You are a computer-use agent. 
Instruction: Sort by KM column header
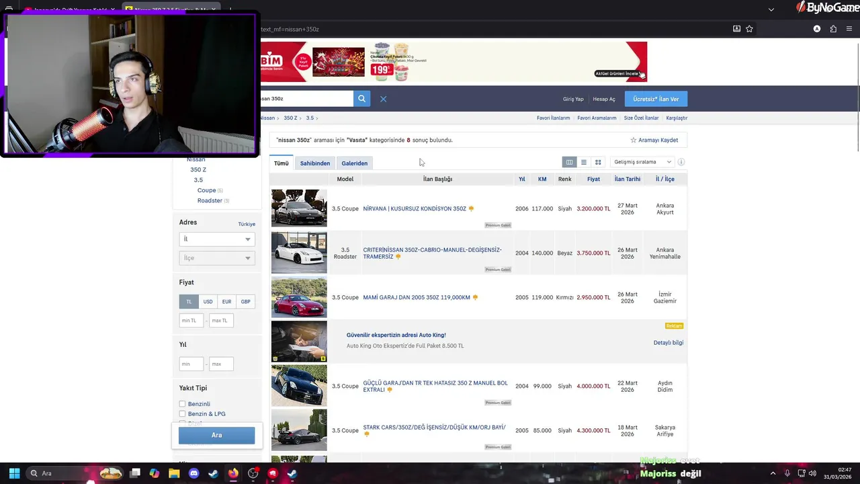click(x=542, y=179)
